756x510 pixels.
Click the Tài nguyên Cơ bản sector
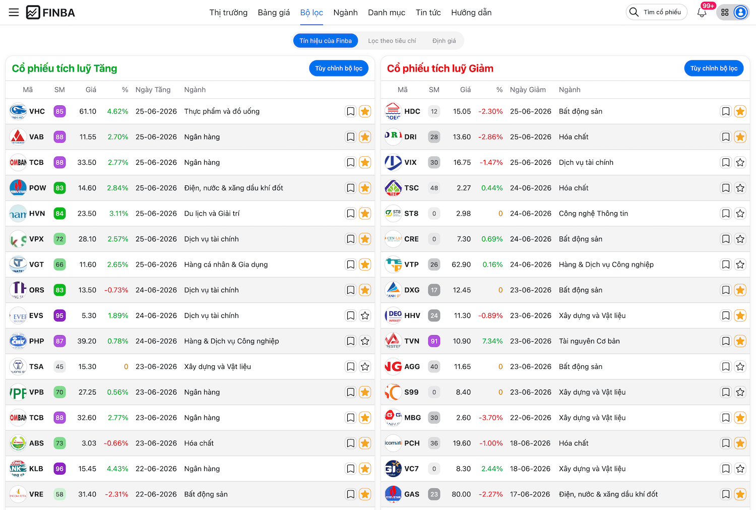click(589, 341)
